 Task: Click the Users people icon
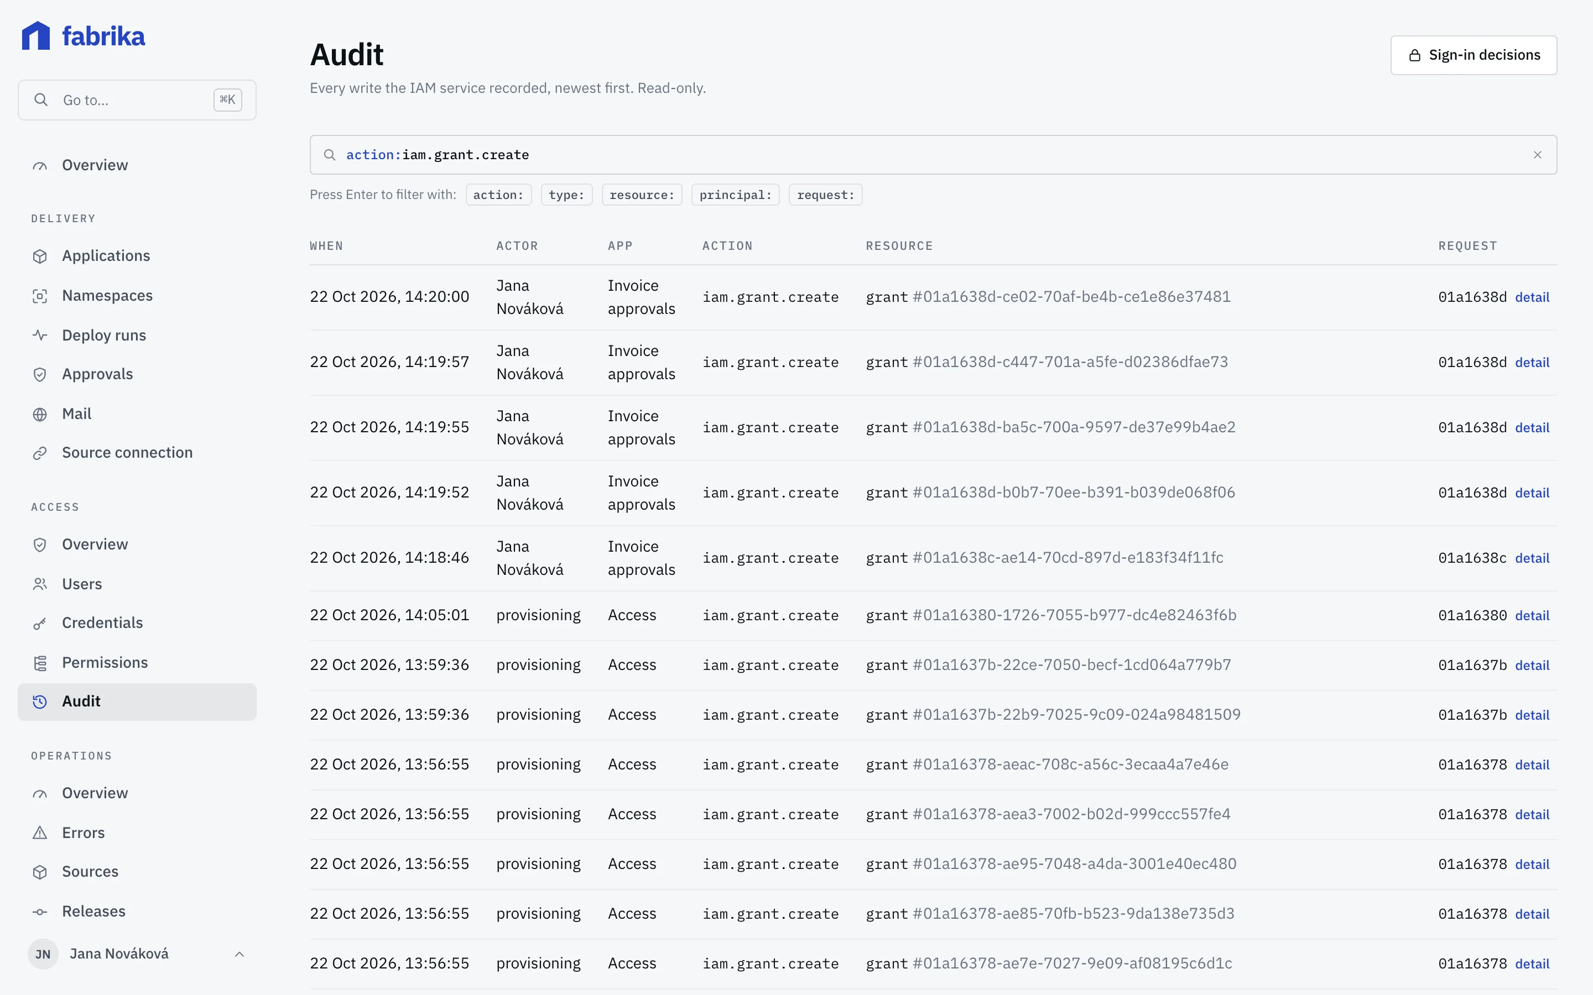point(40,584)
